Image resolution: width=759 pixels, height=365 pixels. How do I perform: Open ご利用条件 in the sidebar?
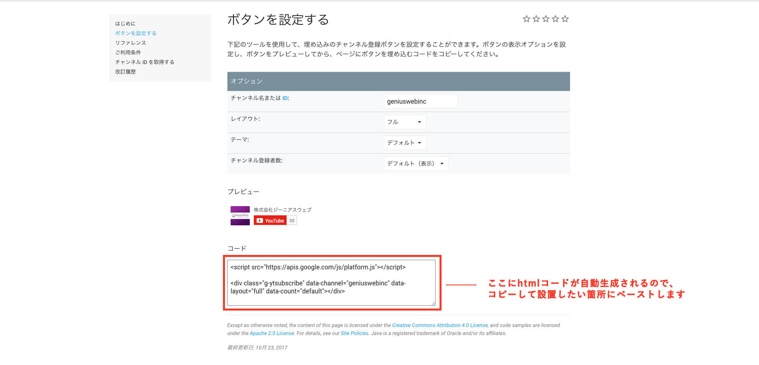[x=128, y=52]
